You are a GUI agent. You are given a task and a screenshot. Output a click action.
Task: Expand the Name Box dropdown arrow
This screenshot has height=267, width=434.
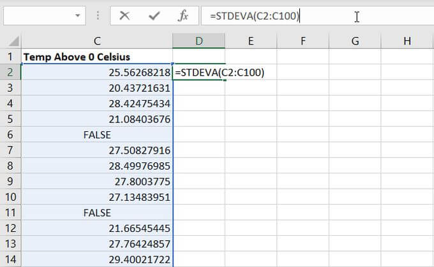79,16
